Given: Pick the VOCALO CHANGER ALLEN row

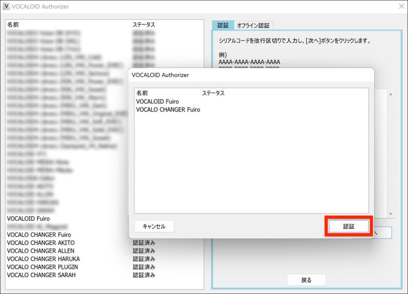Looking at the screenshot, I should 41,251.
